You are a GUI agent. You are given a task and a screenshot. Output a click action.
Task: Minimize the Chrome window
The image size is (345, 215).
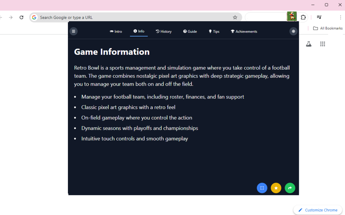(313, 5)
